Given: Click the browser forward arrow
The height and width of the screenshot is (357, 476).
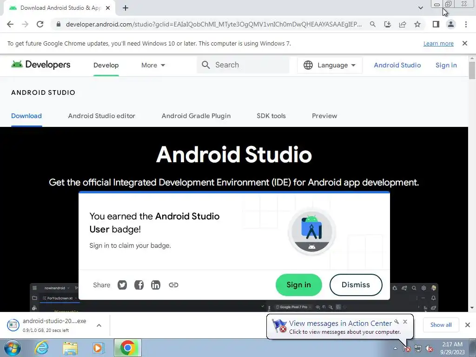Looking at the screenshot, I should [25, 24].
